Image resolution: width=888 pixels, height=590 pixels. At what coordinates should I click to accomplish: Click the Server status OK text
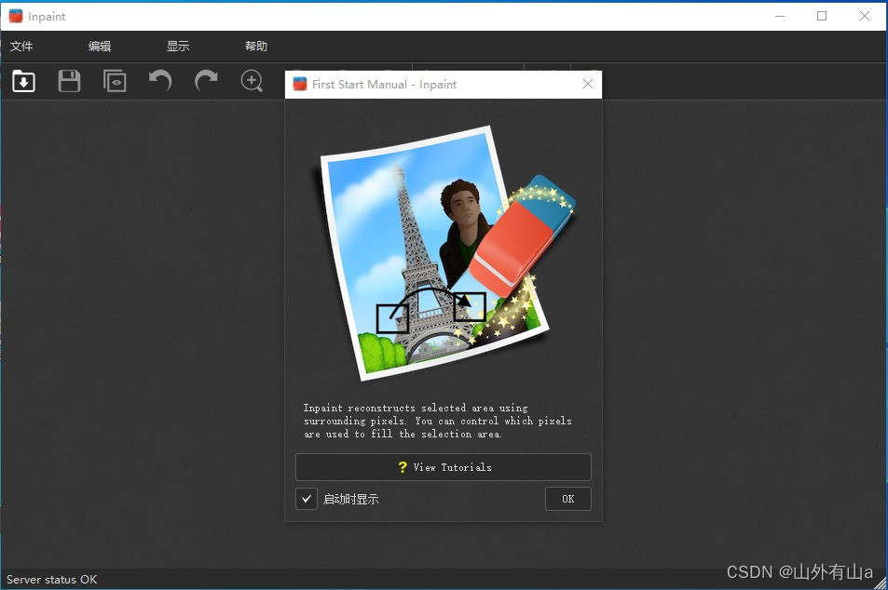[51, 580]
